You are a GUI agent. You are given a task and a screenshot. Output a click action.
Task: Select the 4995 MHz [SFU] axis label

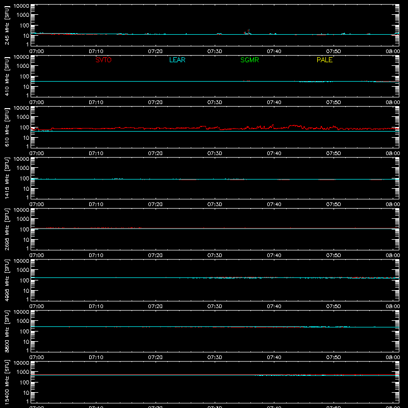(x=7, y=280)
